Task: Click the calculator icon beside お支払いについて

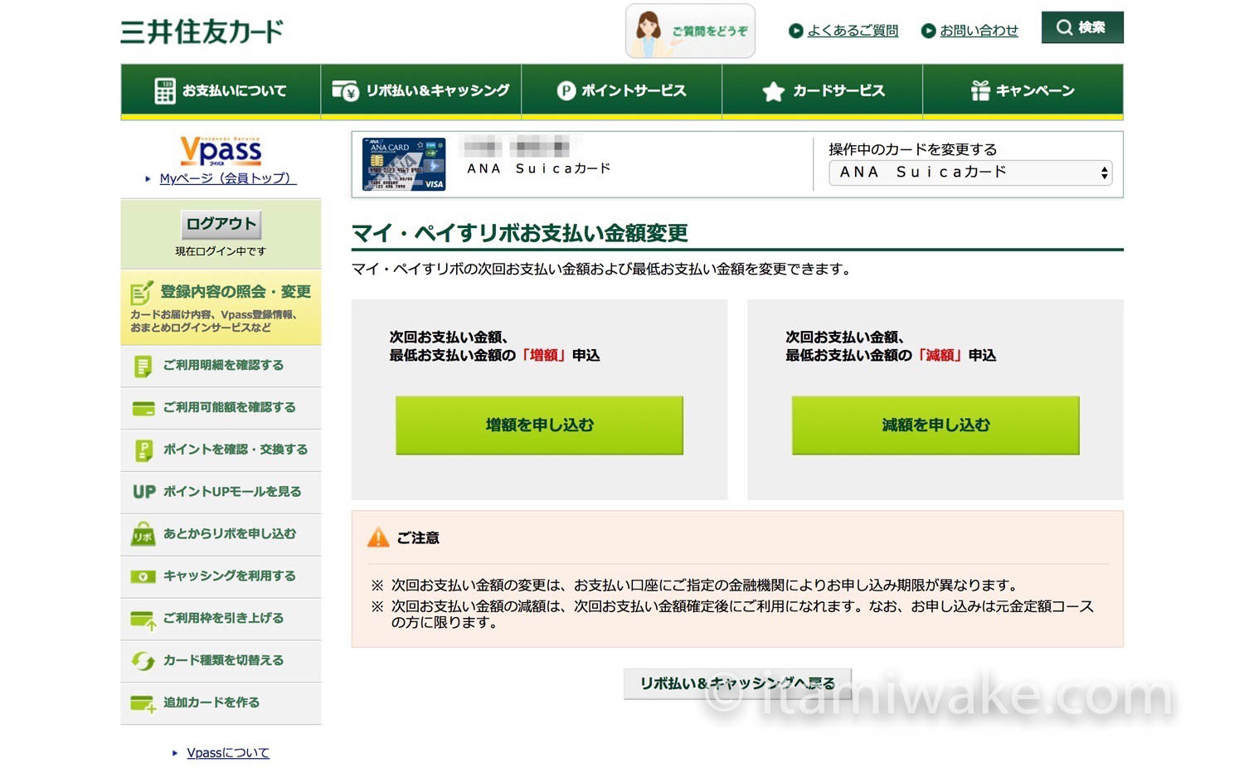Action: tap(165, 90)
